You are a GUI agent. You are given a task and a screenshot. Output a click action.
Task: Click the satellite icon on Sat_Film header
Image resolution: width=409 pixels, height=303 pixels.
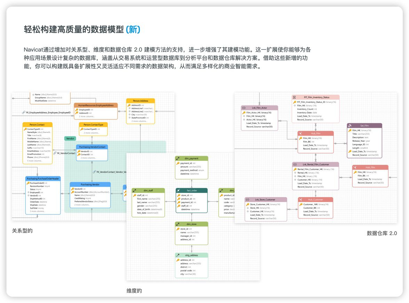[x=350, y=126]
